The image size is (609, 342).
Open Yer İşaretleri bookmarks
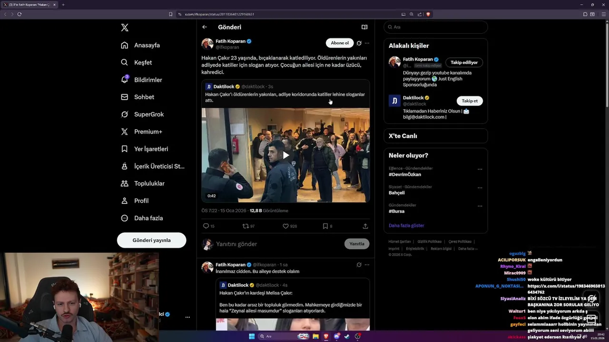tap(144, 149)
